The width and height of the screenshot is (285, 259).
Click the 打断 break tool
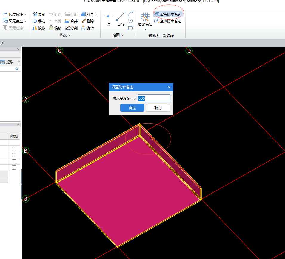(71, 14)
